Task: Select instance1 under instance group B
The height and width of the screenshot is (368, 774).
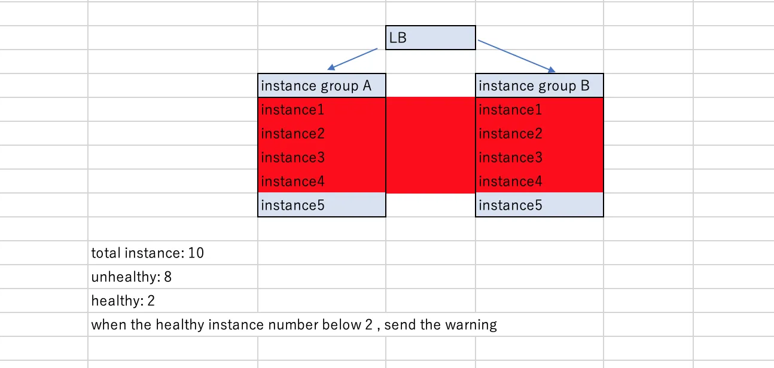Action: pos(539,109)
